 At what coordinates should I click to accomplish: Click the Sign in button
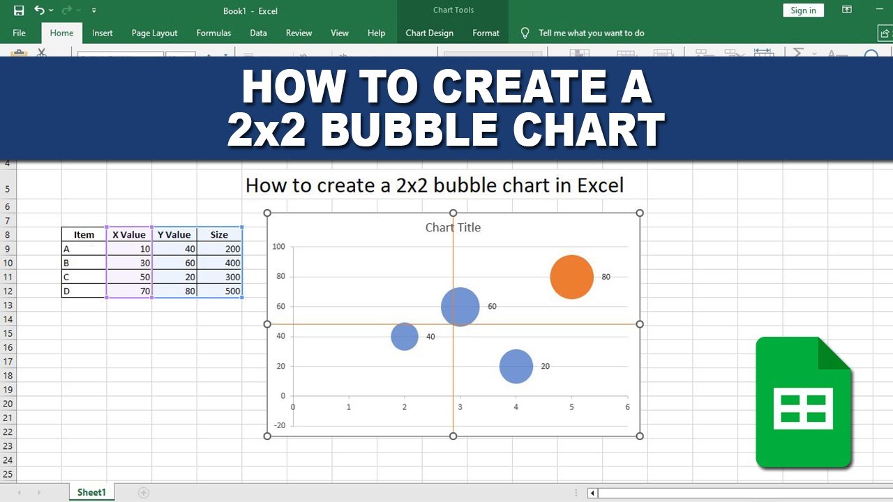point(804,10)
